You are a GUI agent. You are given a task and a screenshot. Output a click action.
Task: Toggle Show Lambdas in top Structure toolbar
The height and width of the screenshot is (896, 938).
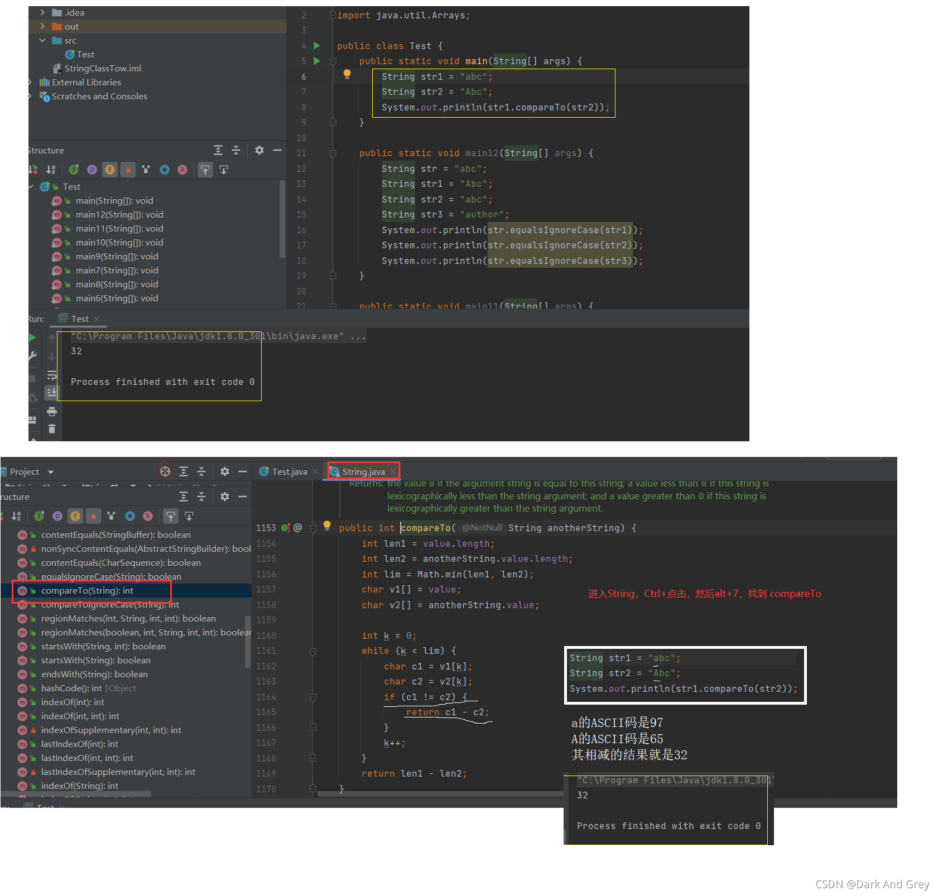[182, 170]
